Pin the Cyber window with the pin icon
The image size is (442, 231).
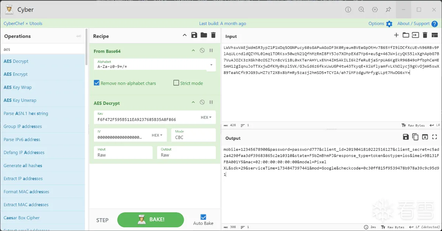point(388,10)
